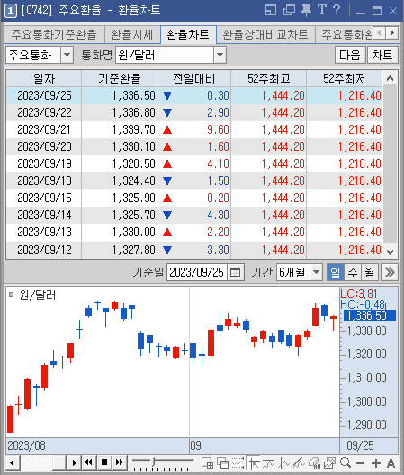Click the T font icon in title bar
This screenshot has width=404, height=475.
[322, 10]
